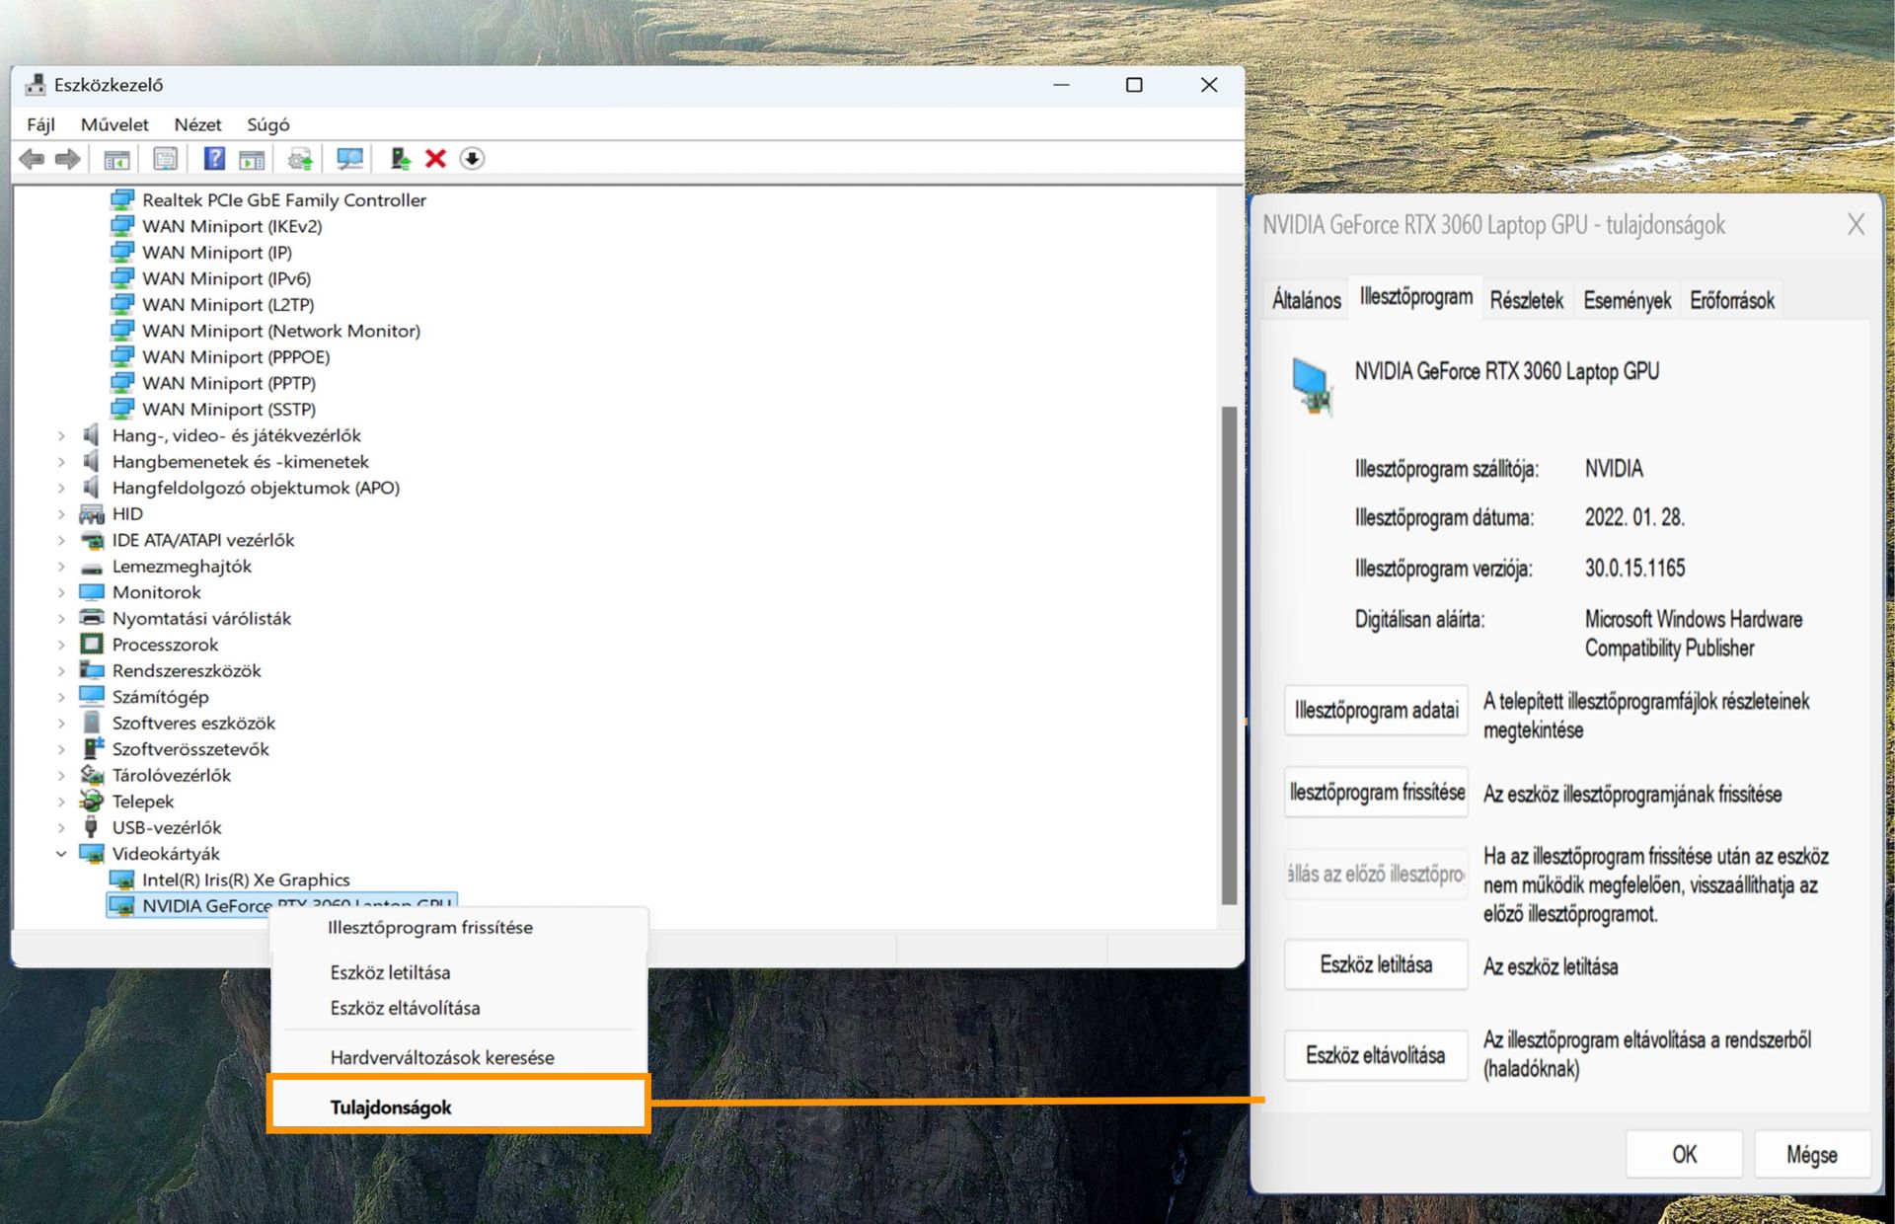Click the Eszköz letiltása button in properties
Screen dimensions: 1895x1224
coord(1375,965)
